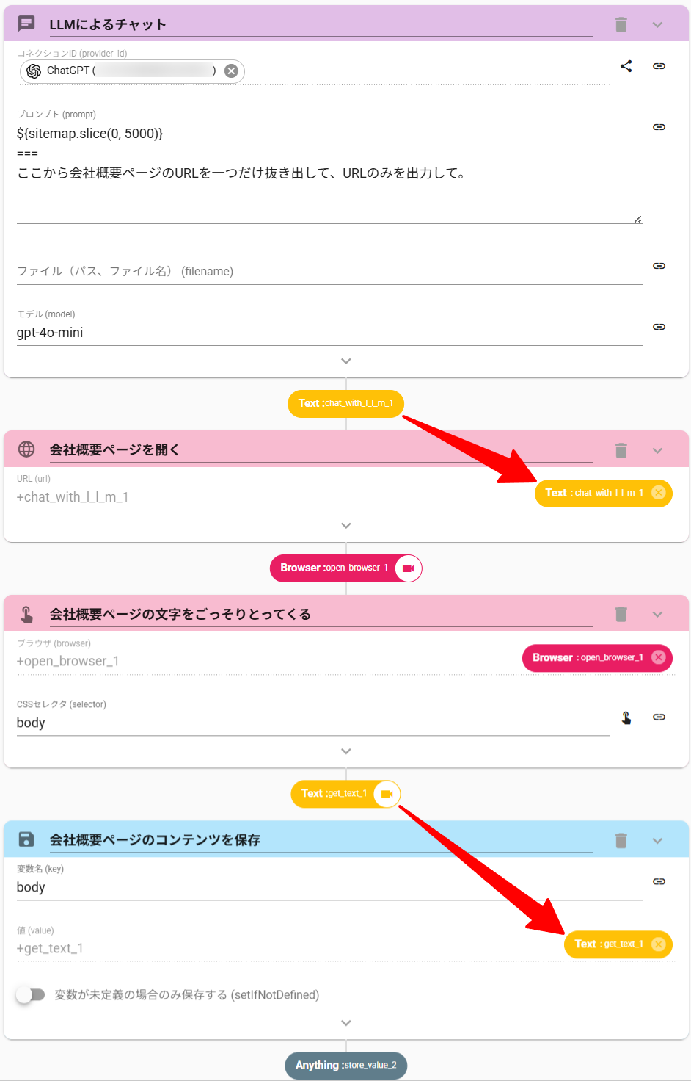691x1081 pixels.
Task: Click the Text chat_with_l_l_m_1 output chip
Action: click(x=345, y=403)
